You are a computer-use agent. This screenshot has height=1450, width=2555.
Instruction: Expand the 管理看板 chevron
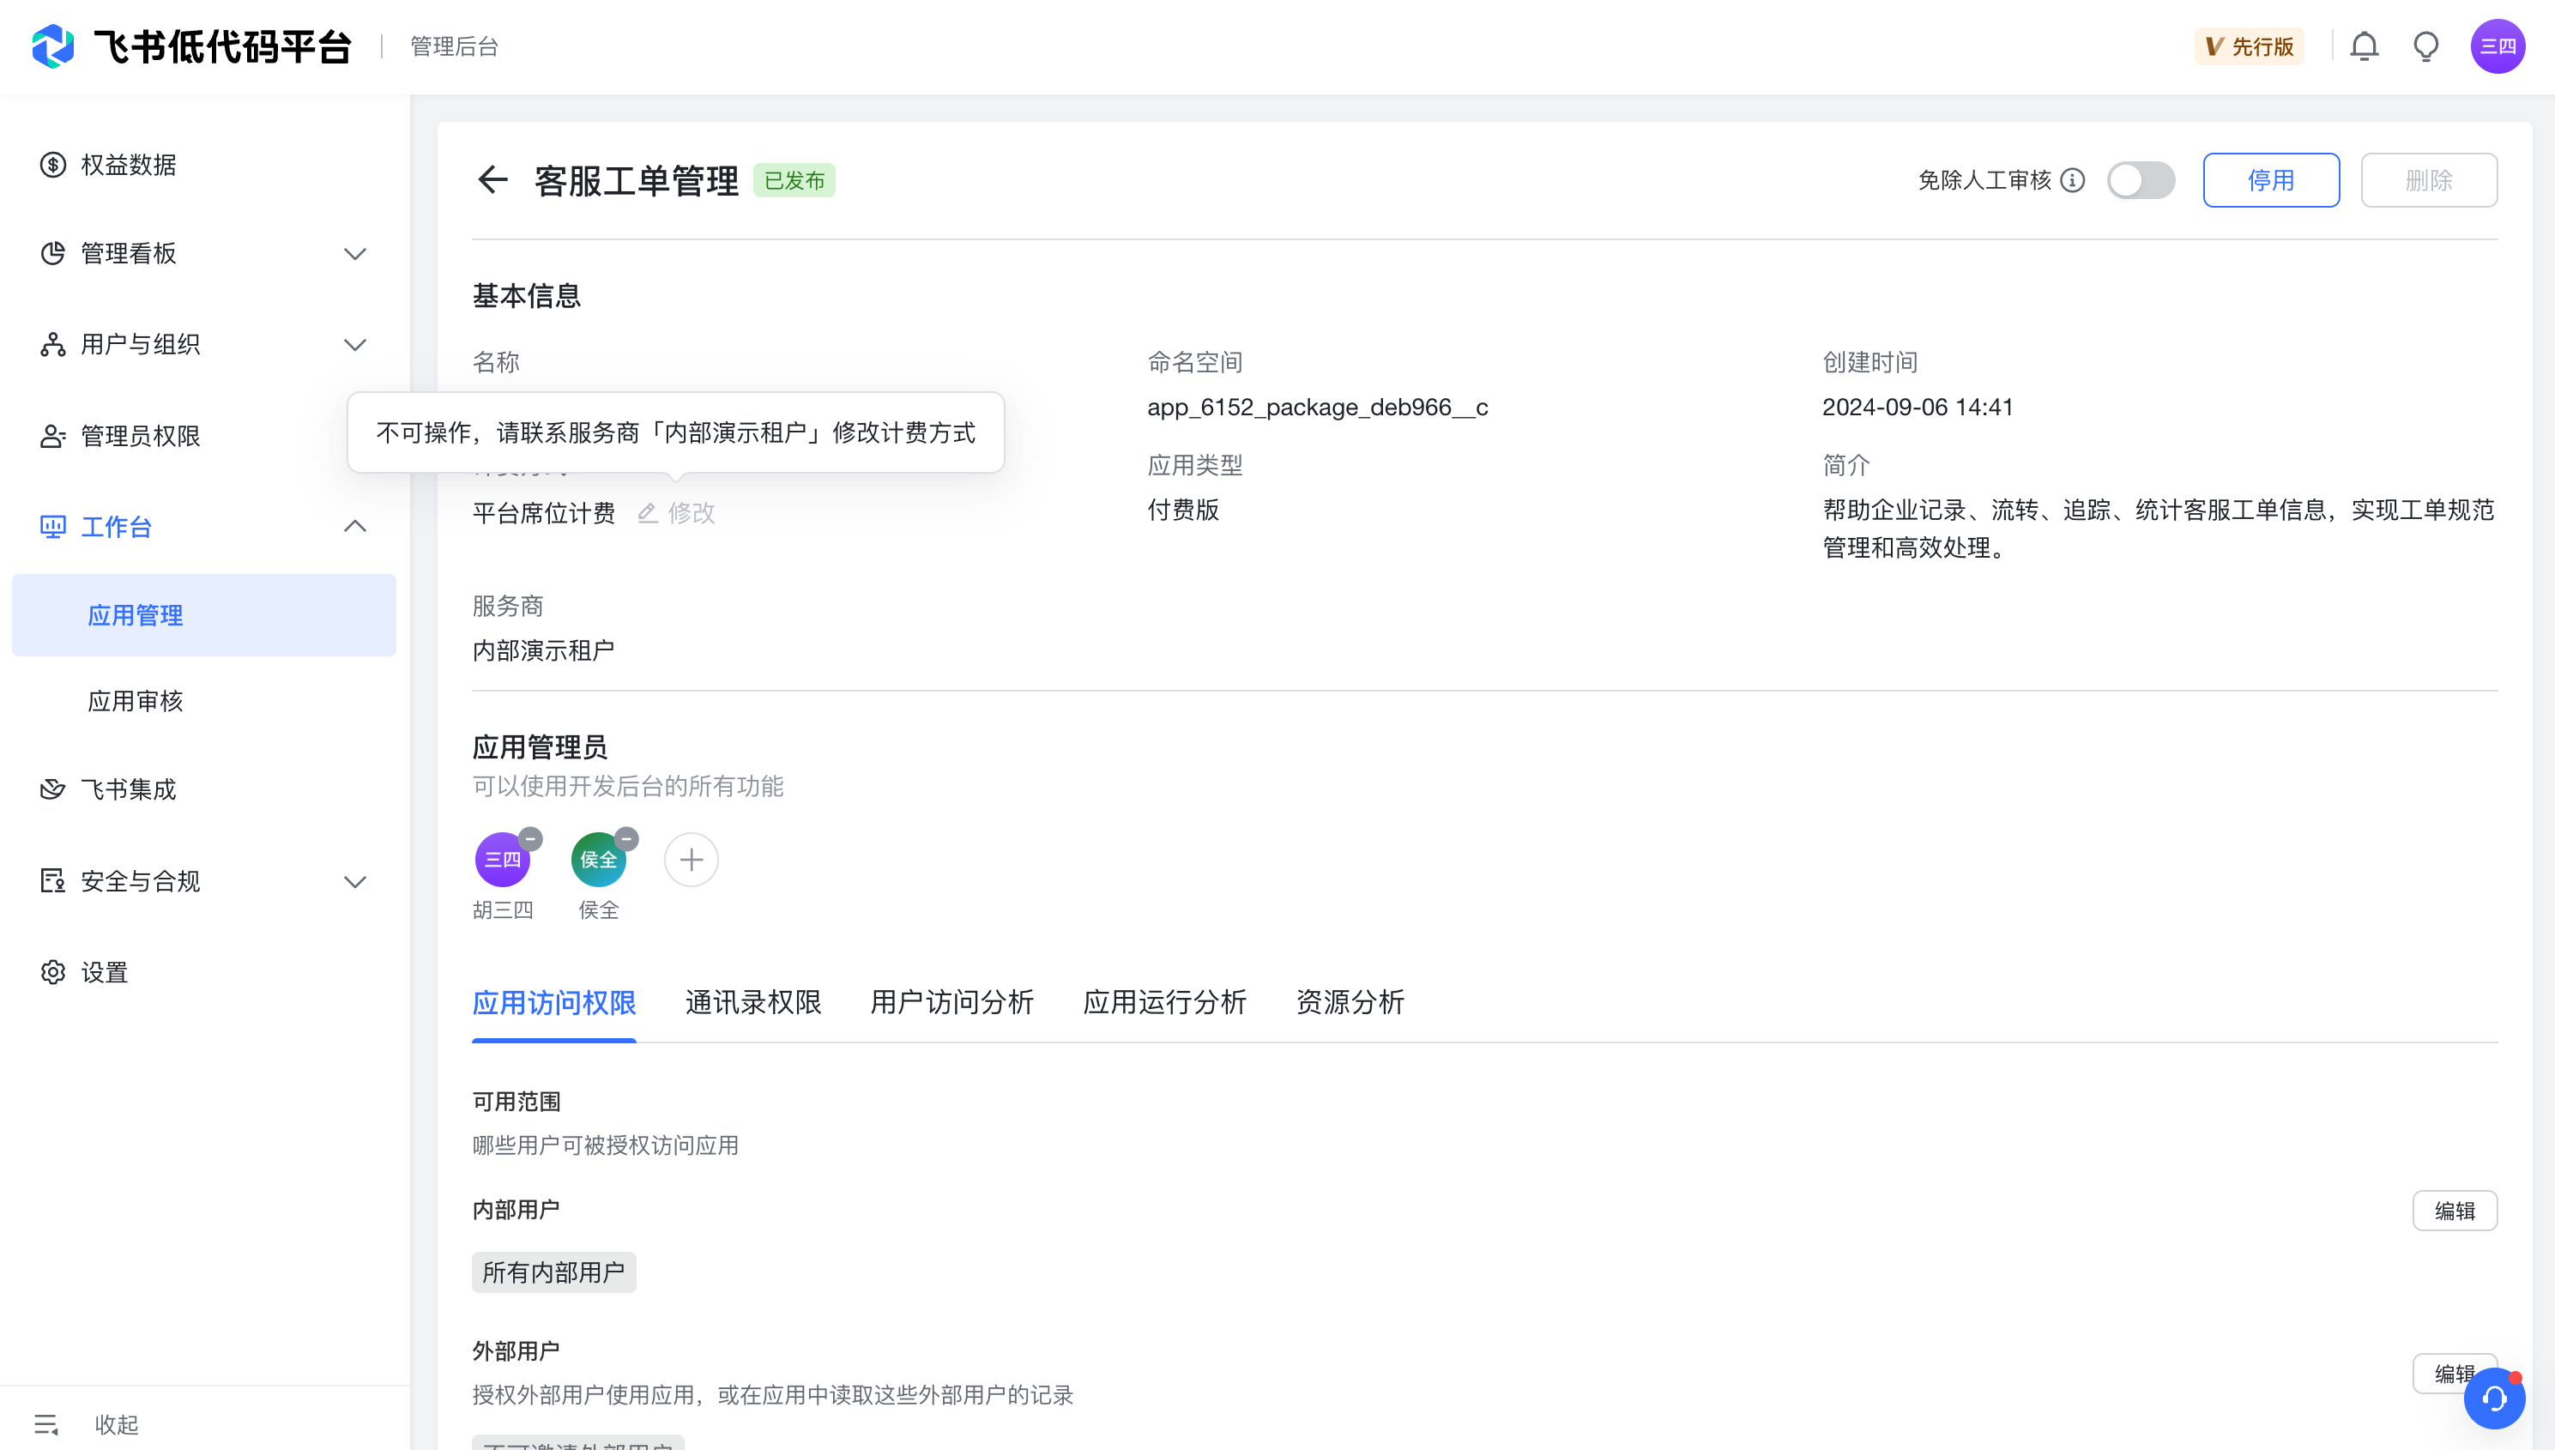click(355, 254)
